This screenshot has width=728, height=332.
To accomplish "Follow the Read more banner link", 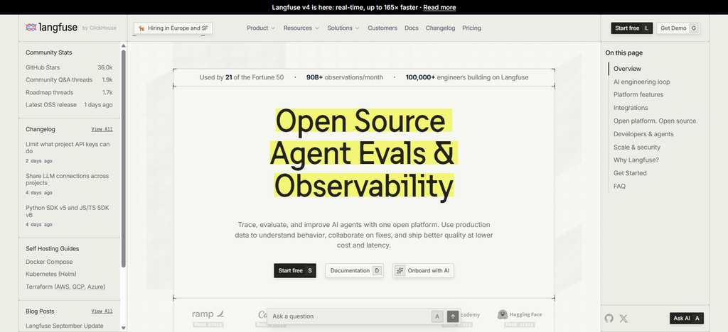I will (439, 7).
